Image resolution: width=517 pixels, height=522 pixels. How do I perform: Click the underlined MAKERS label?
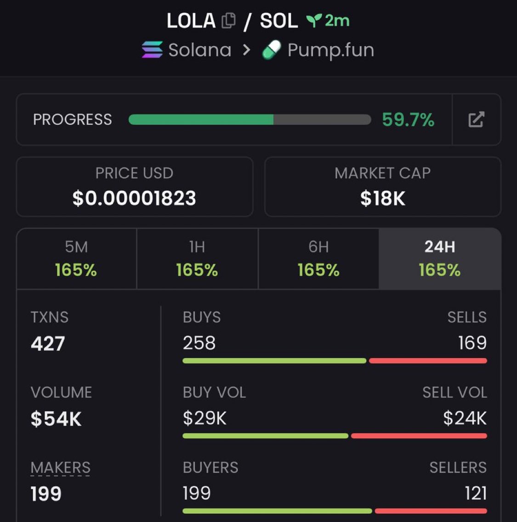(x=61, y=468)
